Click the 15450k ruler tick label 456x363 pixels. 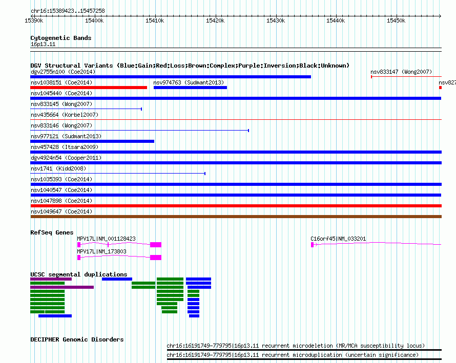click(x=396, y=20)
